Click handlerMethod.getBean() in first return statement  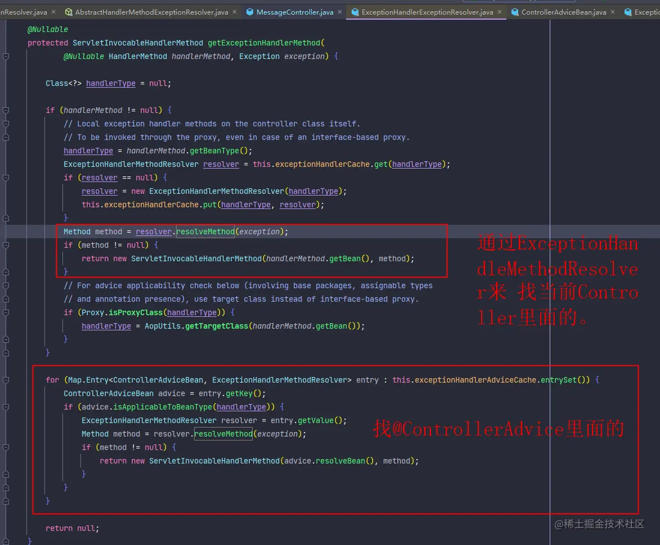[318, 258]
